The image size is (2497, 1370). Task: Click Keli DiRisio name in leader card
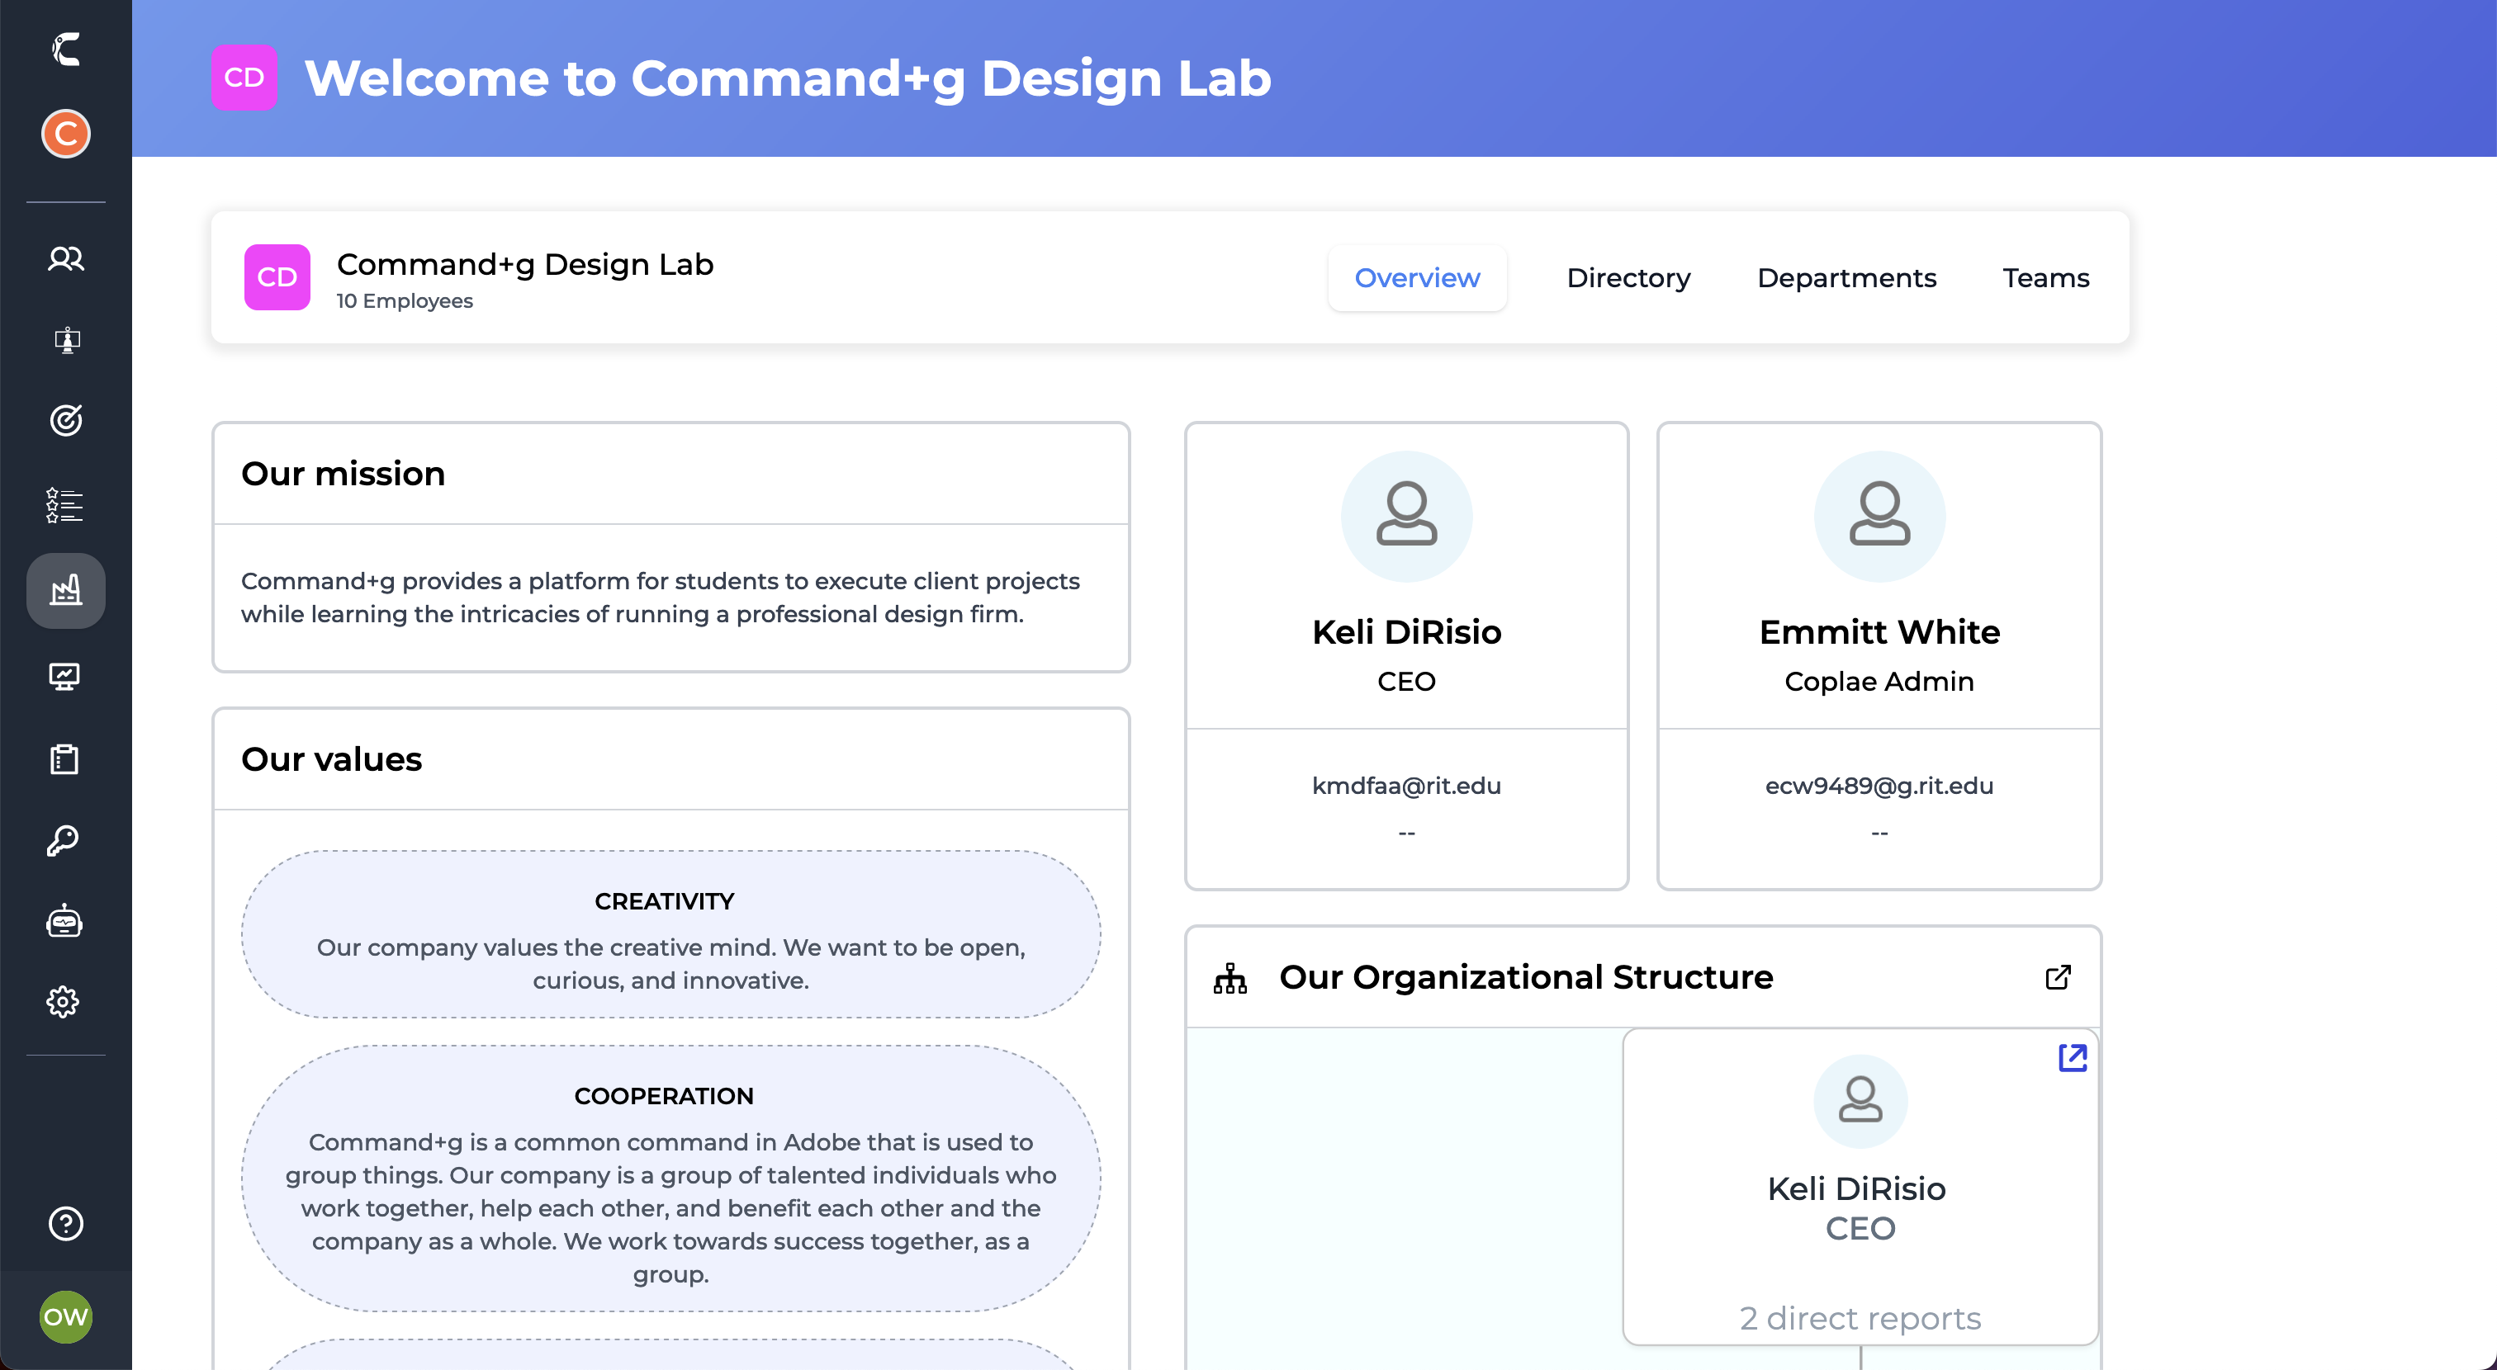(1406, 631)
